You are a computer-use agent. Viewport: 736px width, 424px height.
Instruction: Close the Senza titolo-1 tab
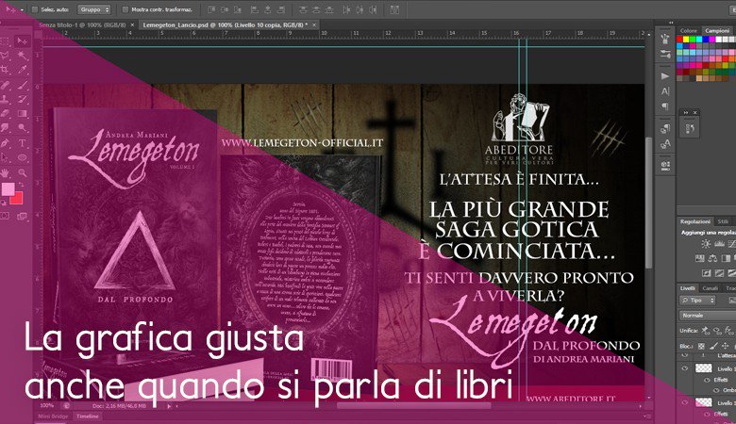click(x=132, y=24)
